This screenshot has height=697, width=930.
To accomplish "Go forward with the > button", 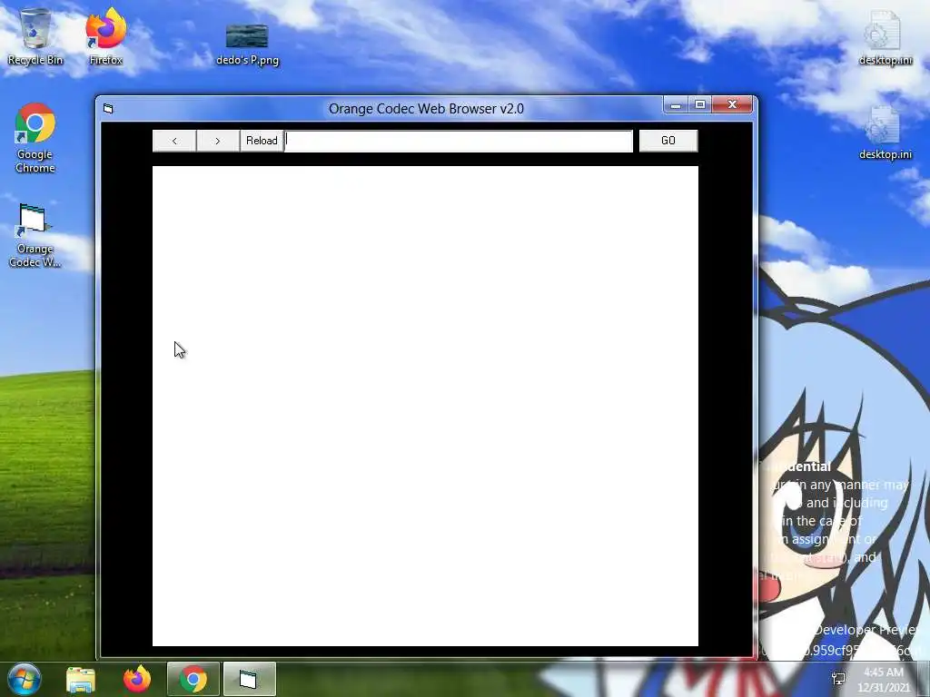I will pos(218,141).
